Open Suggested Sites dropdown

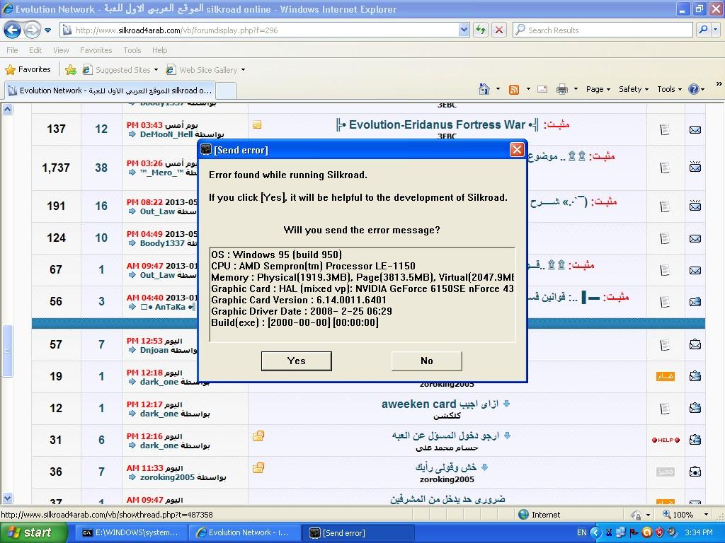pyautogui.click(x=120, y=70)
